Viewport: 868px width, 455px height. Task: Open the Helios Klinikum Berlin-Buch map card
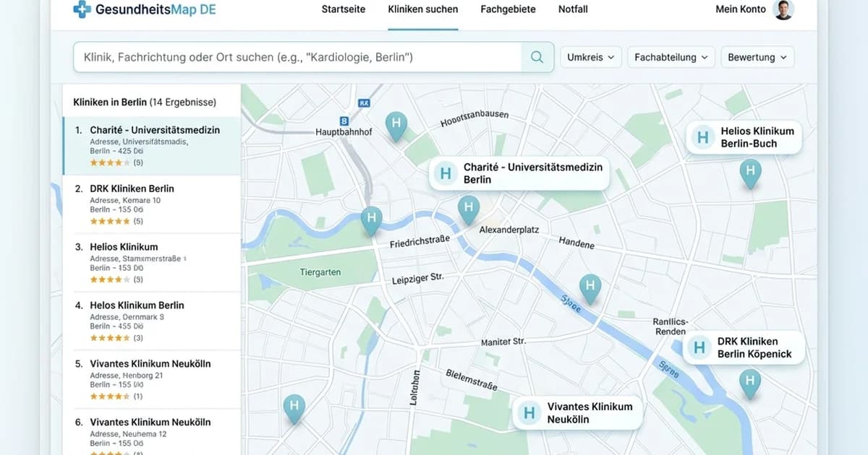[x=744, y=137]
